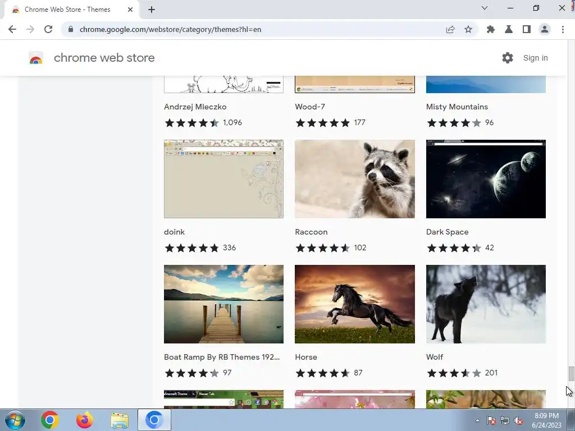Click the address bar URL
Image resolution: width=575 pixels, height=431 pixels.
point(170,29)
